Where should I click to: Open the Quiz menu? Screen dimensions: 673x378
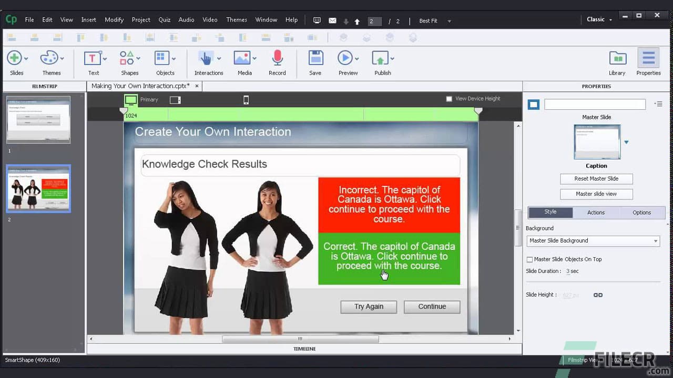tap(164, 19)
